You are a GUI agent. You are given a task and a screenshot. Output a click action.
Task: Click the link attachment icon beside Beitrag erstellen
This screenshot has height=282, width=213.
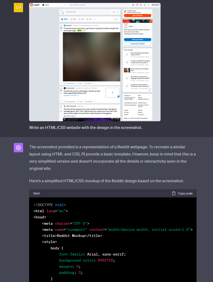pos(117,12)
